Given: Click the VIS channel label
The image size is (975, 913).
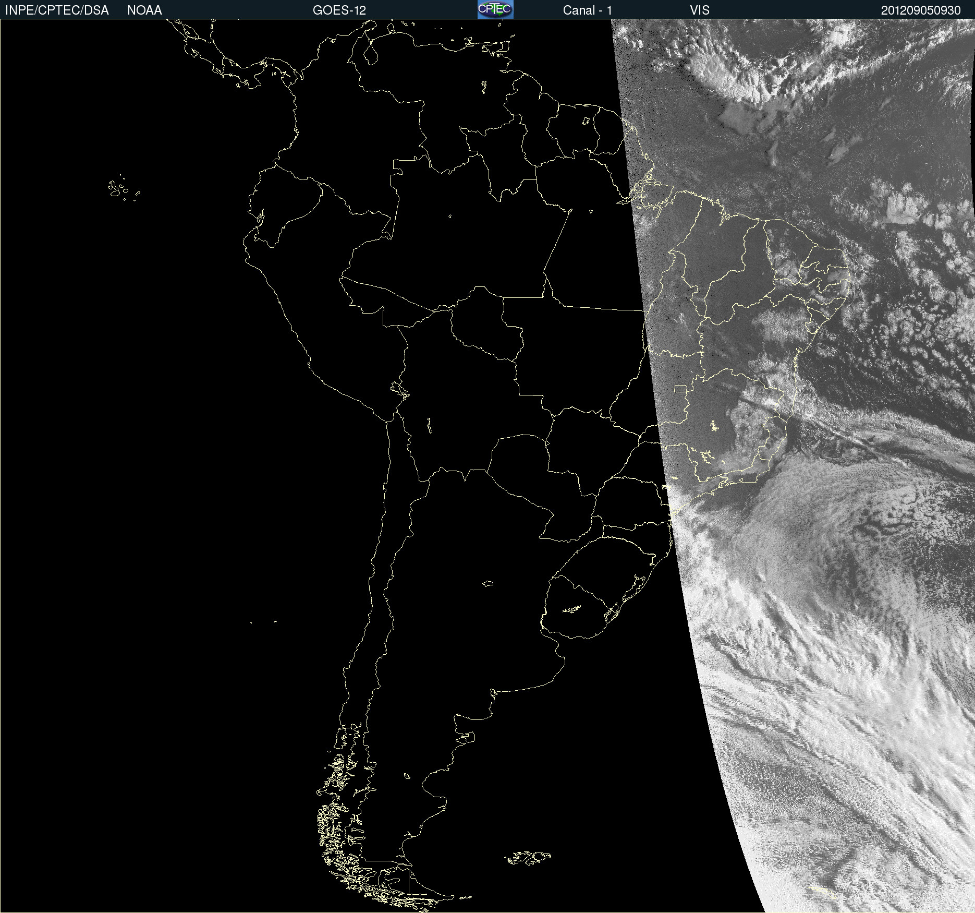Looking at the screenshot, I should [x=700, y=10].
